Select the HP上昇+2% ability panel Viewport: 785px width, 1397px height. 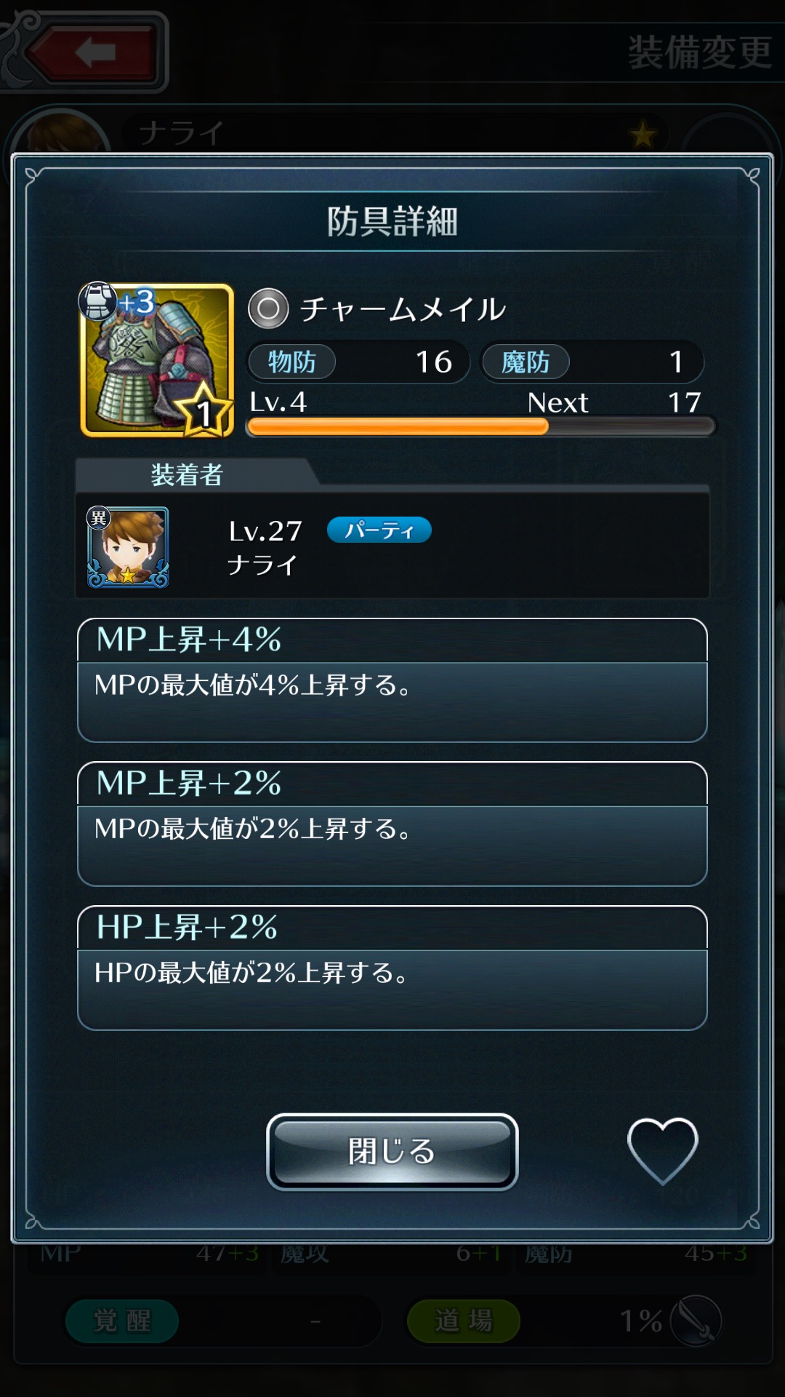click(x=392, y=968)
